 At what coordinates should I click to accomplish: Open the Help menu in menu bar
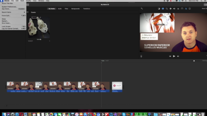pyautogui.click(x=48, y=1)
